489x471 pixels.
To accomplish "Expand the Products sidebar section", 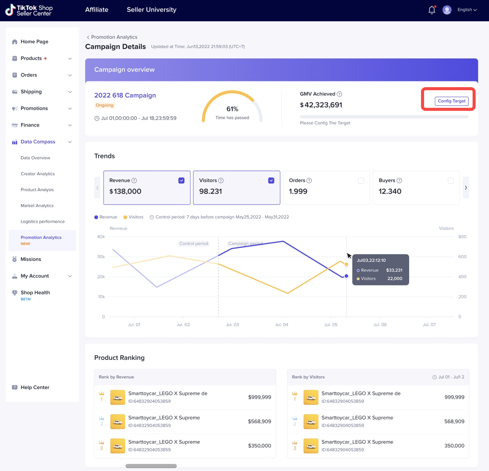I will tap(70, 58).
